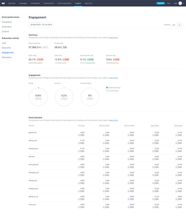186x224 pixels.
Task: Select the gmail.com domain row
Action: (105, 134)
